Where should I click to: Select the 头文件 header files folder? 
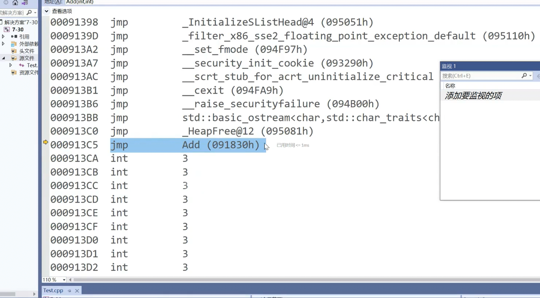[x=26, y=51]
